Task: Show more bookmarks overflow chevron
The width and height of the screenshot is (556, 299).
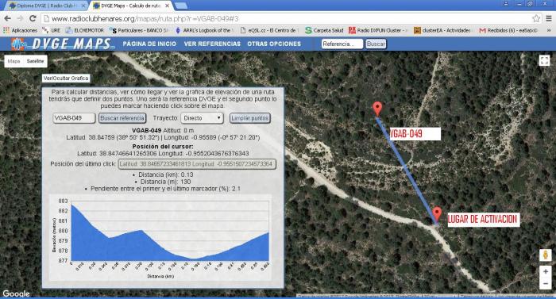Action: click(549, 30)
